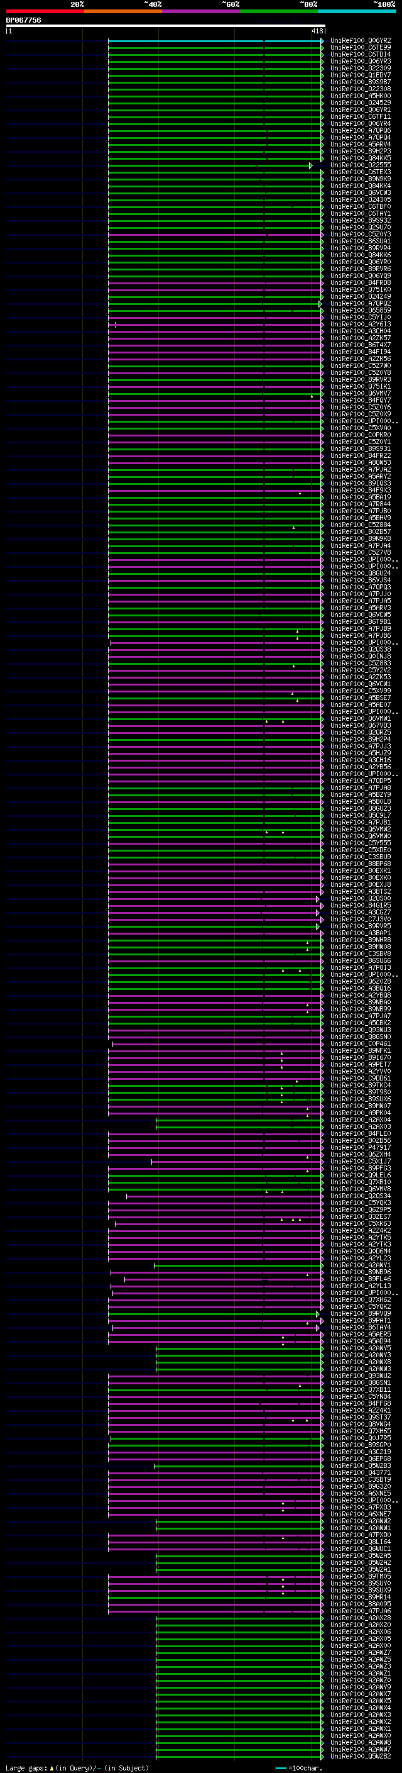Click hit label UniRef100_P47917
402x1773 pixels.
[361, 1148]
